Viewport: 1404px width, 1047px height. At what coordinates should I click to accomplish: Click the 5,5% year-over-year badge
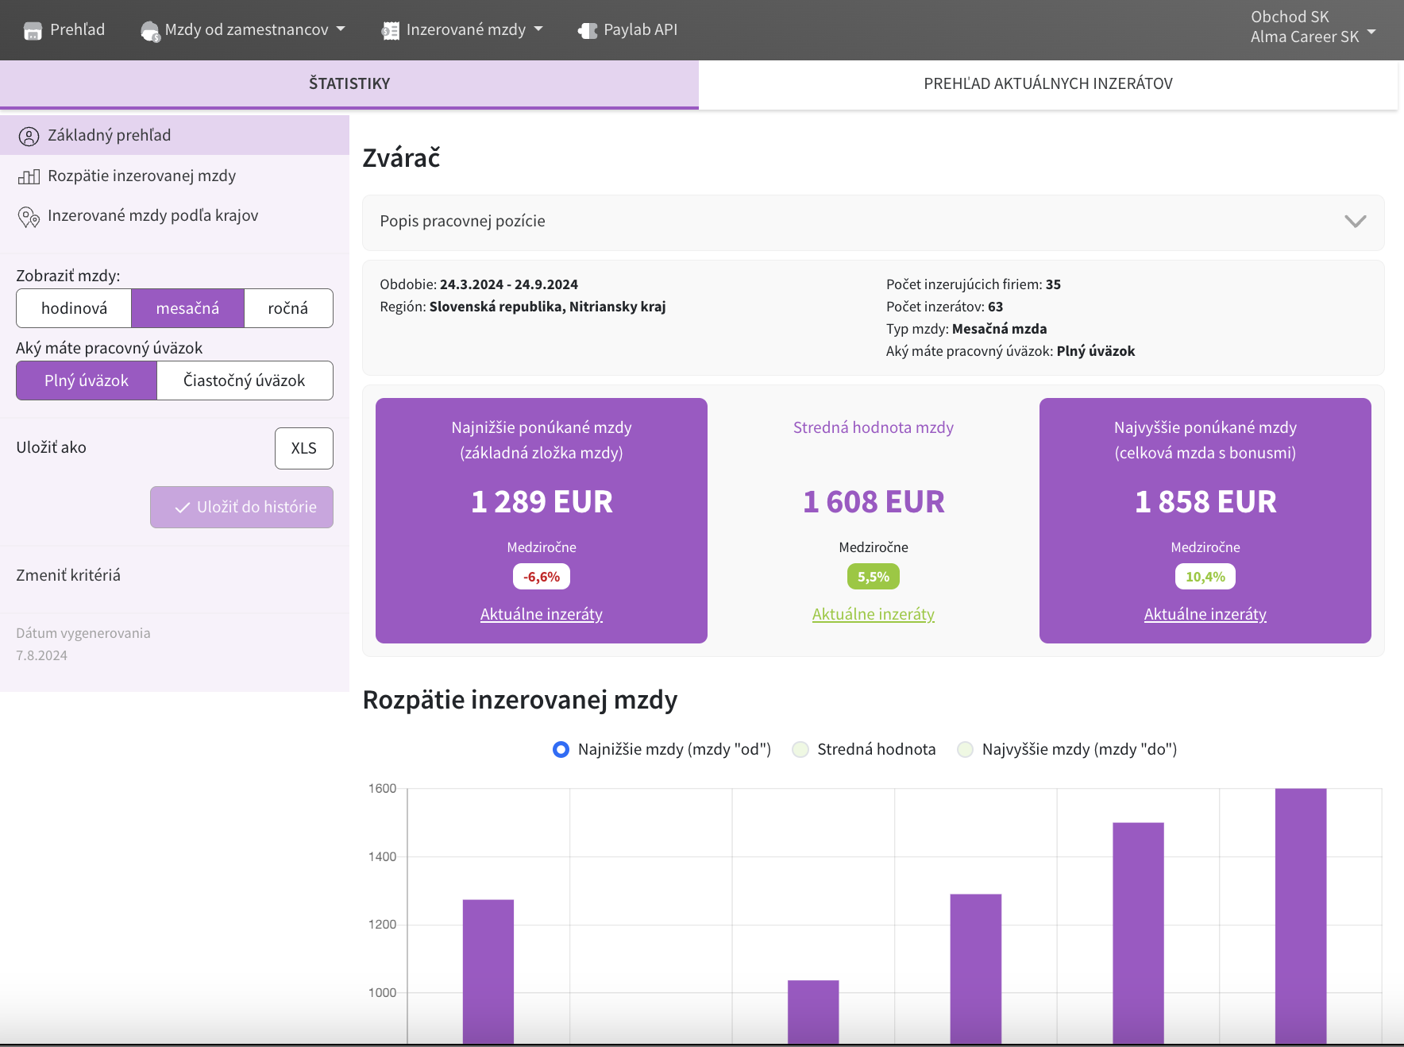pyautogui.click(x=874, y=577)
